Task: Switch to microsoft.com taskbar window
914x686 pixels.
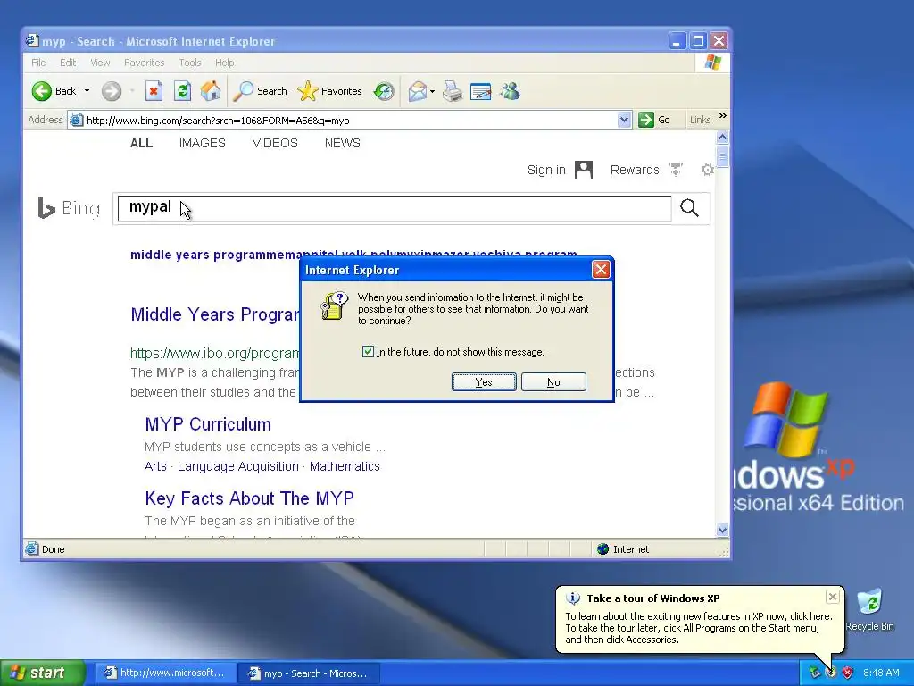Action: pyautogui.click(x=165, y=673)
